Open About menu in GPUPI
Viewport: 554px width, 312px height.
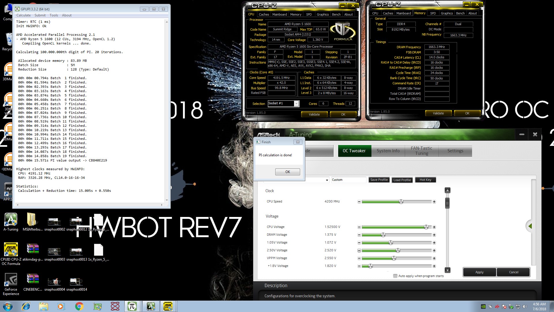(x=67, y=15)
